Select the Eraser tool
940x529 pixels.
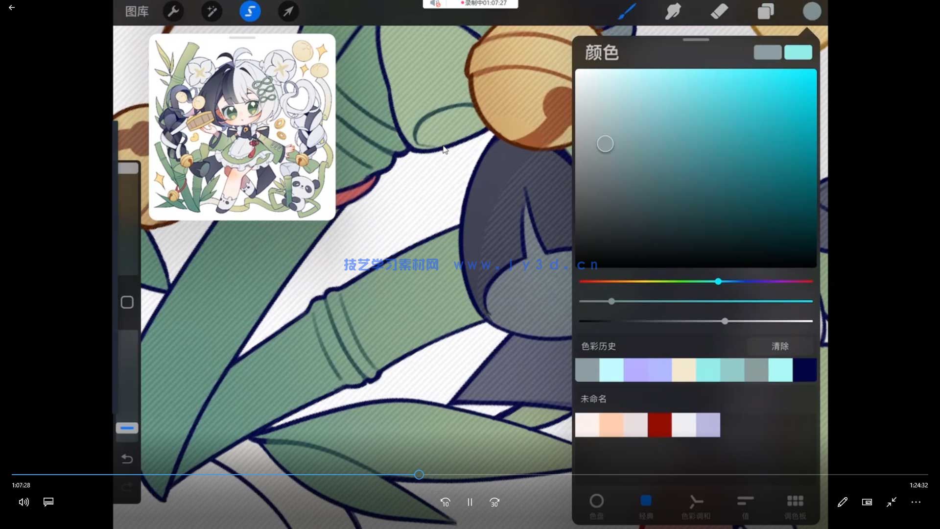719,11
